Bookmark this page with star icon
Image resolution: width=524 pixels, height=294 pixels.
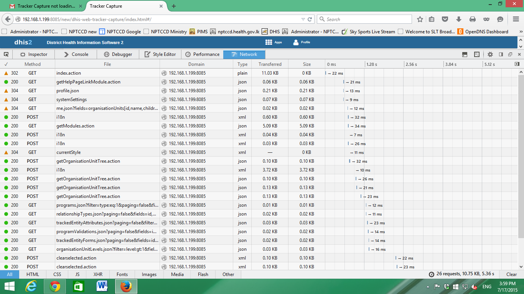pos(420,19)
